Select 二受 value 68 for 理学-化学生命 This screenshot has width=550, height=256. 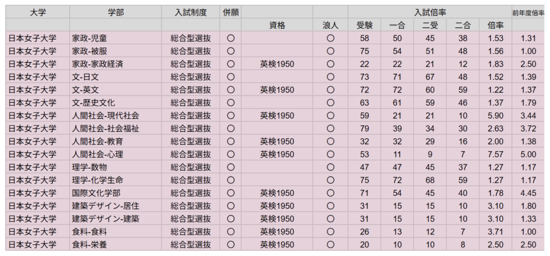430,180
